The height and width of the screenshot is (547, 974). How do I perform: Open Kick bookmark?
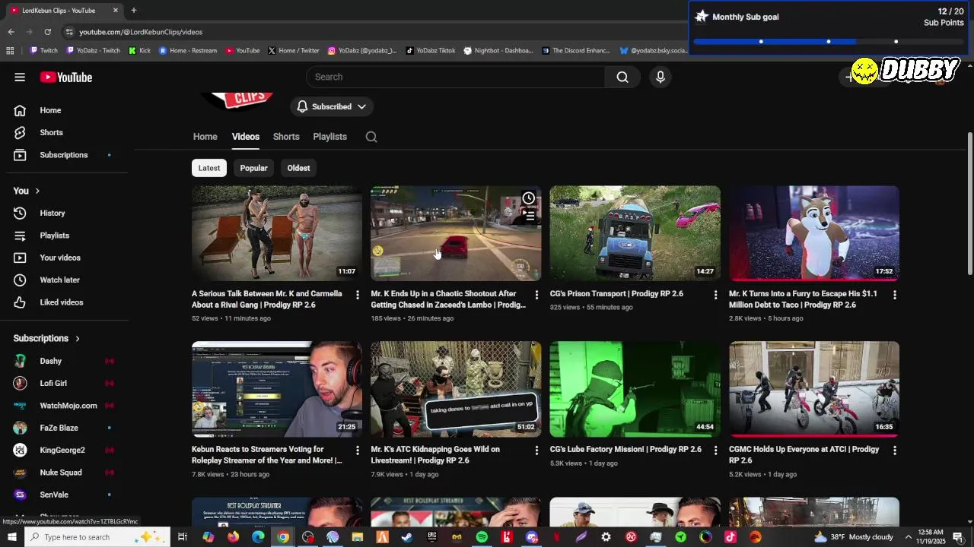tap(139, 51)
